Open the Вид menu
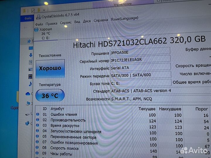The image size is (211, 158). pyautogui.click(x=77, y=22)
